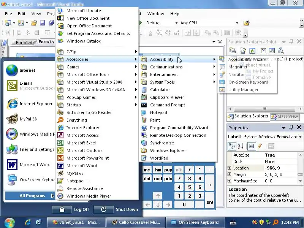Open the Edit menu

[x=22, y=14]
